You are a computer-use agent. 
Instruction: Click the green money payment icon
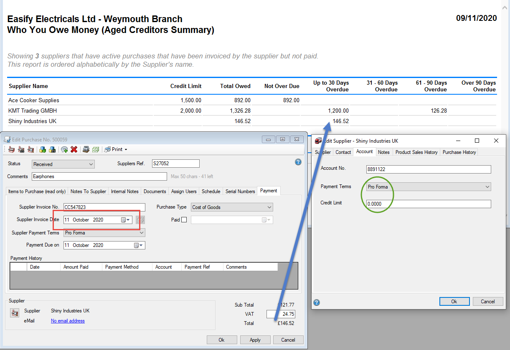[96, 149]
